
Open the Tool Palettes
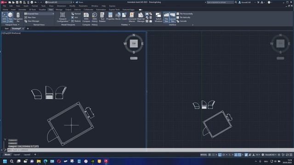coord(102,17)
